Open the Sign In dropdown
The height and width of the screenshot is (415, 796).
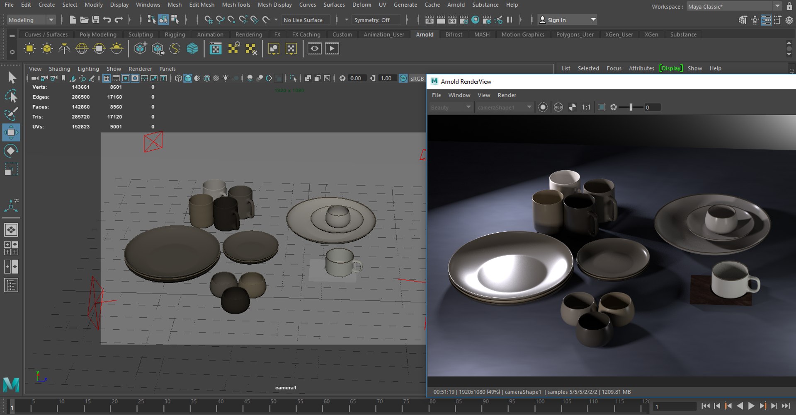[x=567, y=20]
